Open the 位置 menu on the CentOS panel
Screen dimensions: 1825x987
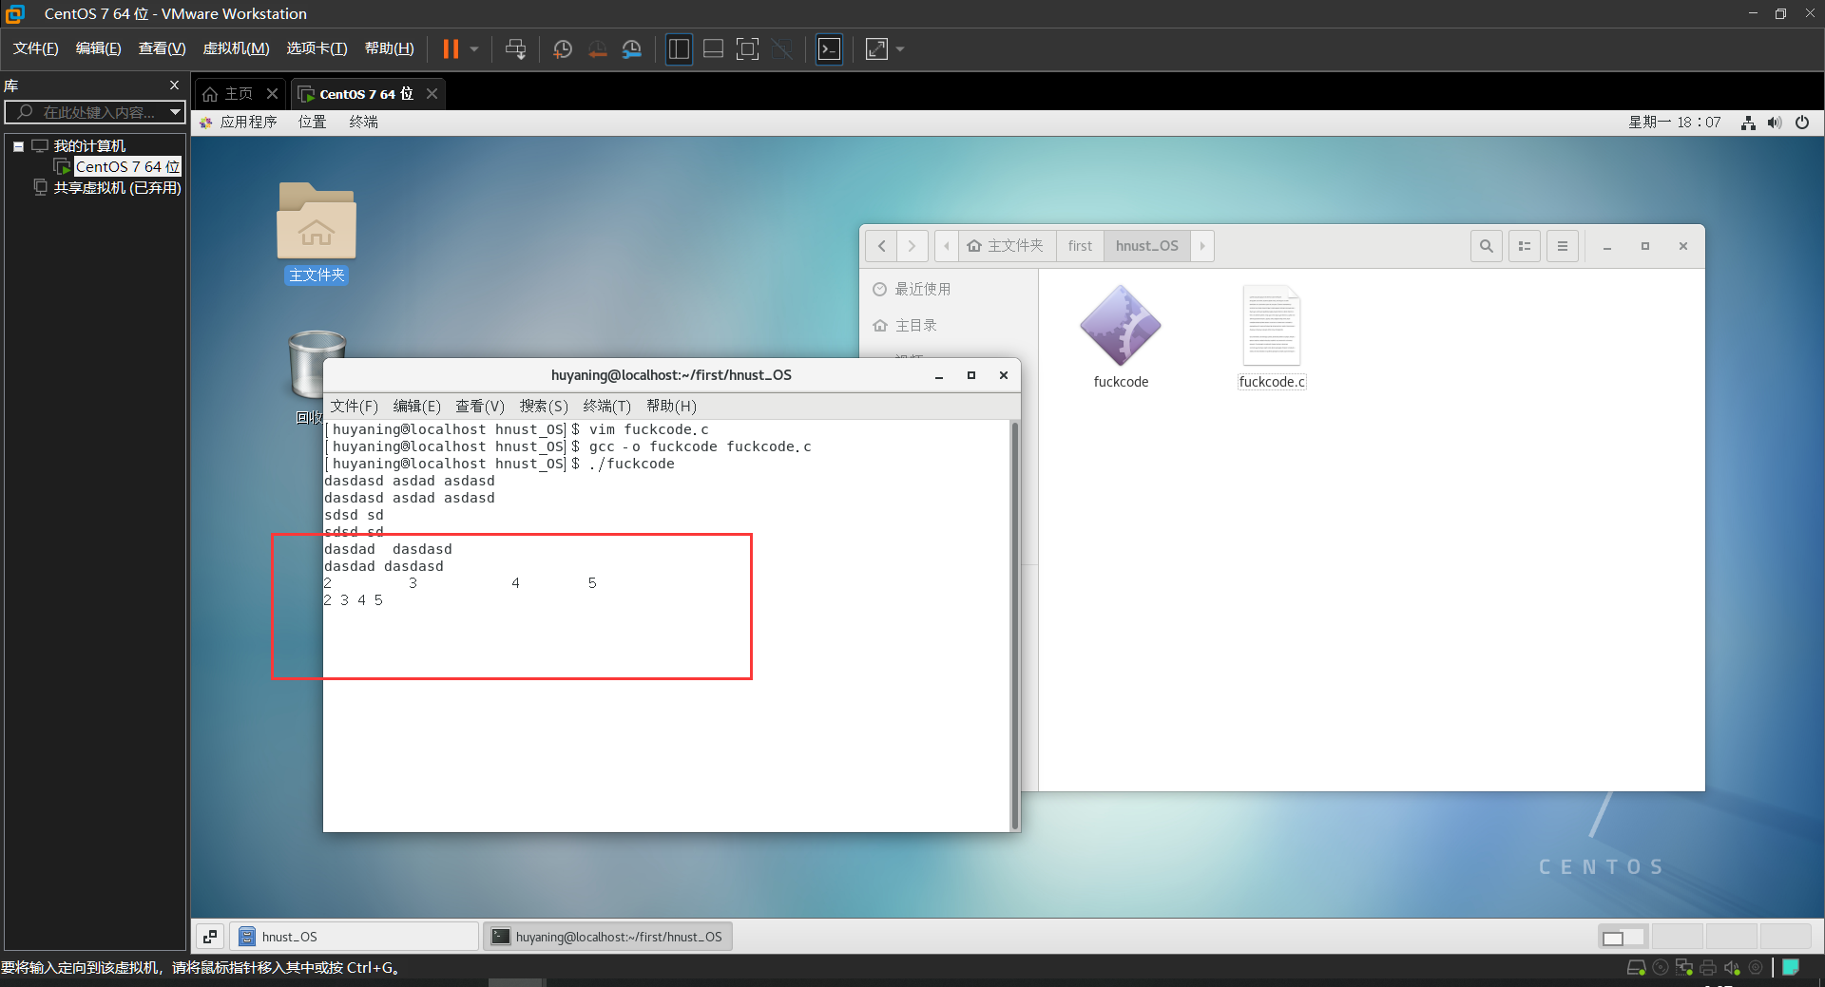pyautogui.click(x=312, y=122)
